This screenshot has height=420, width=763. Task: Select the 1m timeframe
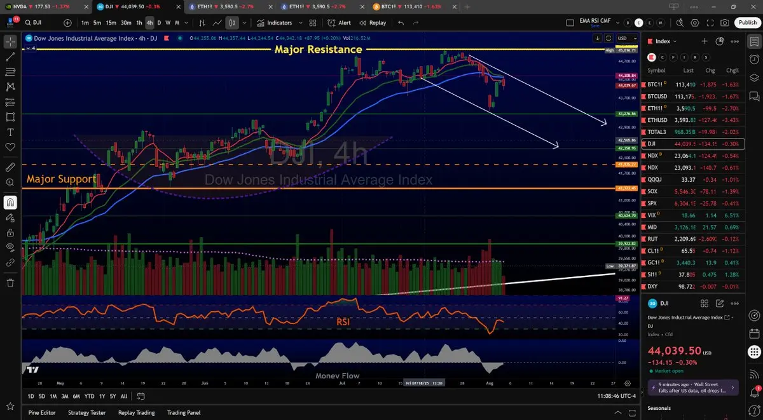point(85,23)
